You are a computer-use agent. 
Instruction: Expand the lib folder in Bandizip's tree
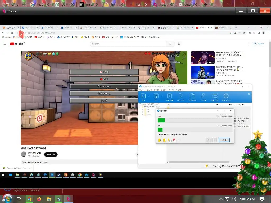pos(143,112)
